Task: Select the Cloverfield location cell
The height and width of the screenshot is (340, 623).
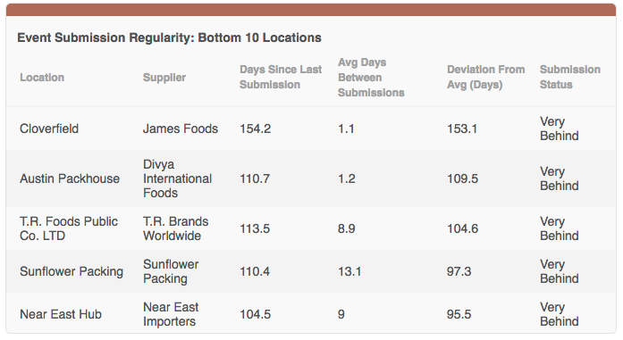Action: 49,129
